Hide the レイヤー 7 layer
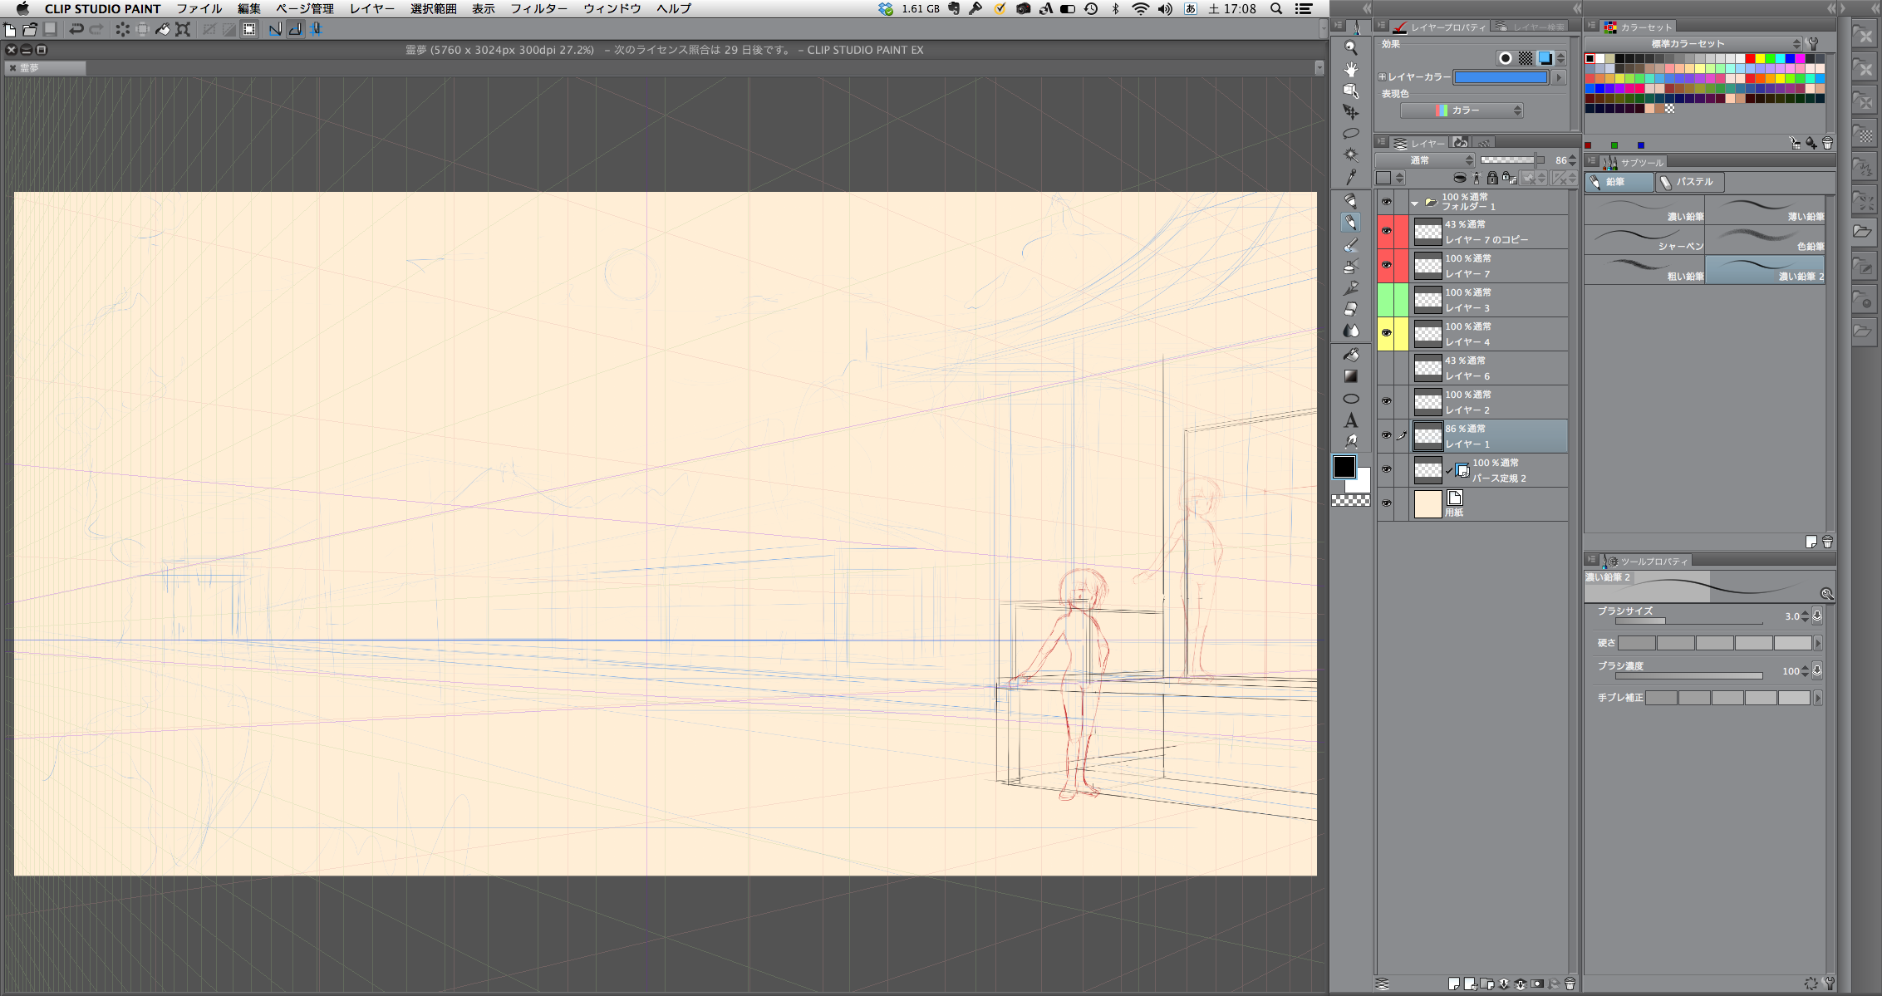1882x996 pixels. click(x=1386, y=266)
